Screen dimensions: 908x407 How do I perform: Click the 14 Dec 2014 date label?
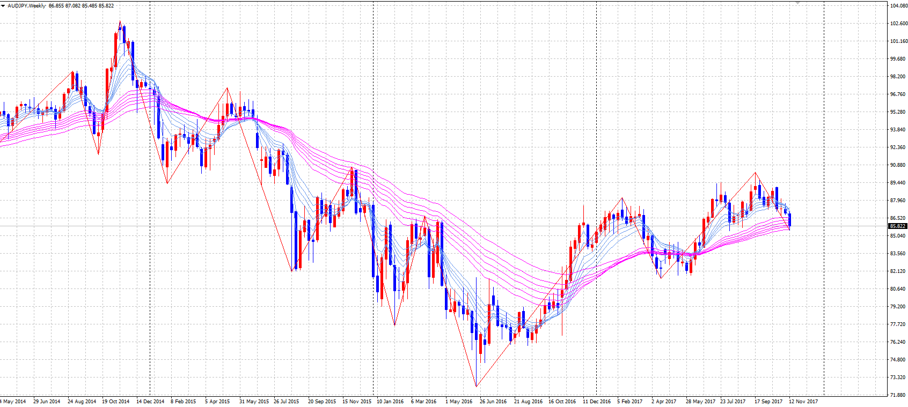pyautogui.click(x=150, y=402)
